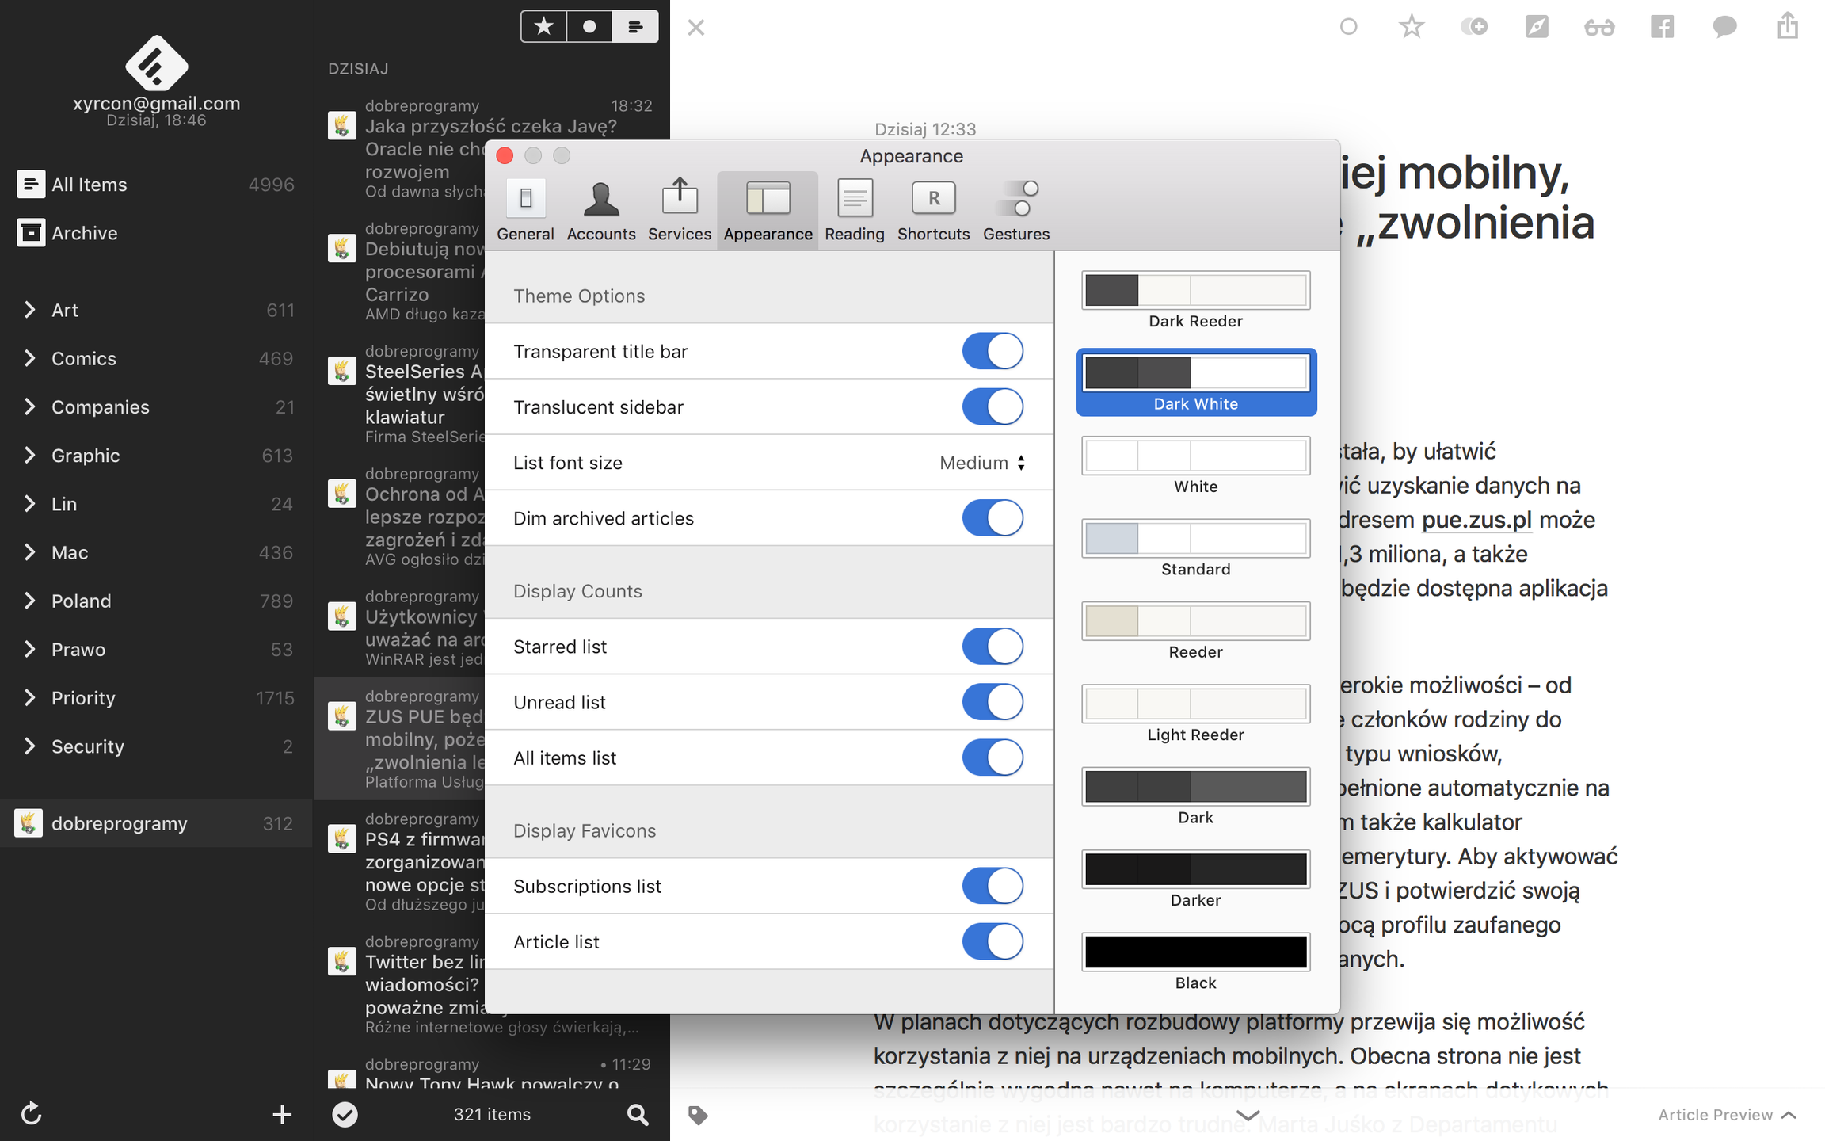Viewport: 1825px width, 1141px height.
Task: Switch to the Services preferences tab
Action: click(x=680, y=211)
